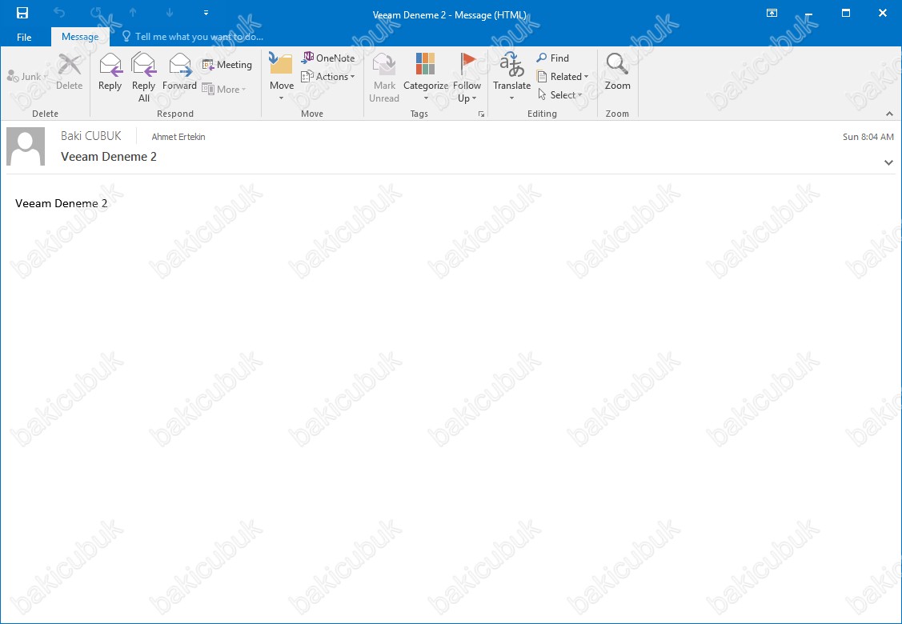The width and height of the screenshot is (902, 624).
Task: Open the Junk dropdown
Action: tap(27, 77)
